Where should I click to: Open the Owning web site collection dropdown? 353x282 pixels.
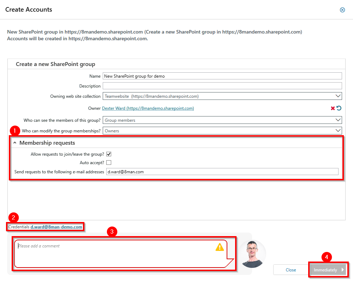(338, 96)
